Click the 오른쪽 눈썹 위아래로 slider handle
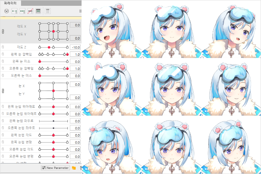261x174 pixels. pos(53,114)
